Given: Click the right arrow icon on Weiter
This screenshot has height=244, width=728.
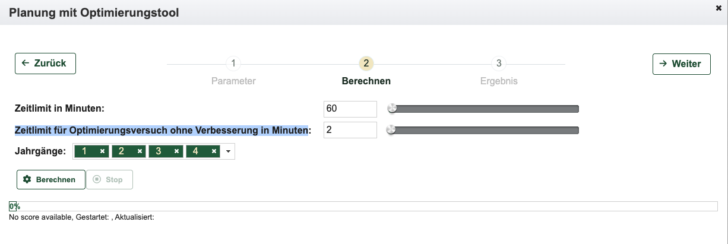Looking at the screenshot, I should point(663,64).
